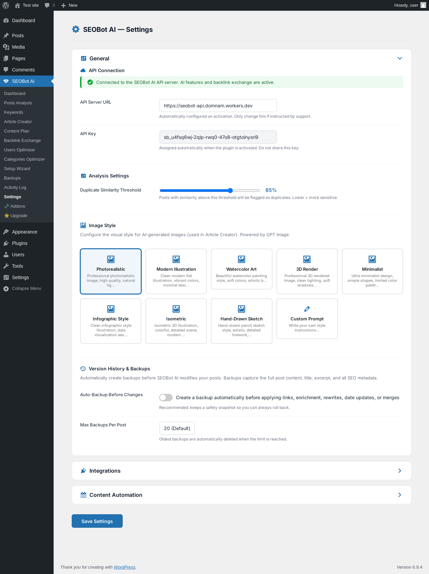Collapse the General section chevron
Viewport: 429px width, 574px height.
tap(400, 58)
